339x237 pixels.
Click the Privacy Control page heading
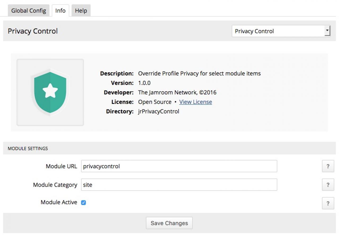pos(33,31)
